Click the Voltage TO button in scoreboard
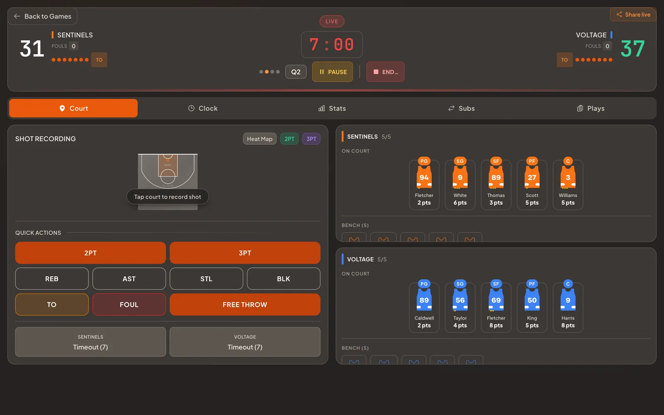 pyautogui.click(x=564, y=60)
